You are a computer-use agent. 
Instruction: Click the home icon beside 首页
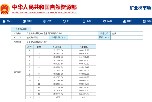[x=4, y=21]
